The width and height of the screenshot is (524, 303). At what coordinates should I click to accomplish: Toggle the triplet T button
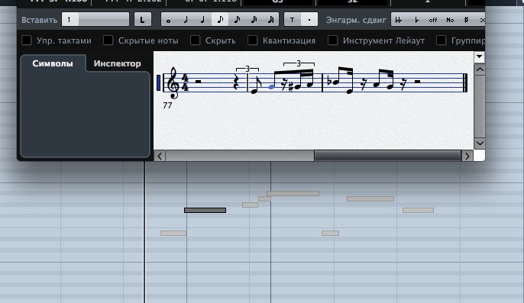(293, 20)
